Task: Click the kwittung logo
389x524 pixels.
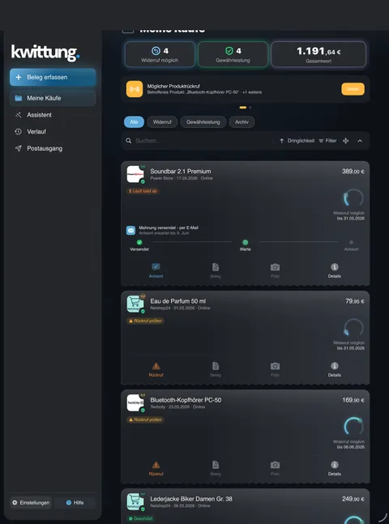Action: click(45, 53)
